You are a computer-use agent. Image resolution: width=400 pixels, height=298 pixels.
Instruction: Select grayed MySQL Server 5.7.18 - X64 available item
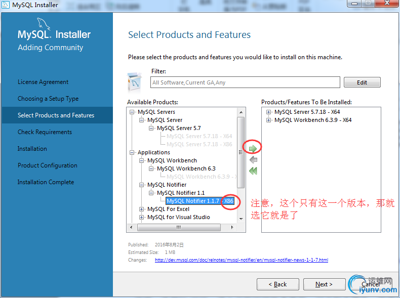199,136
